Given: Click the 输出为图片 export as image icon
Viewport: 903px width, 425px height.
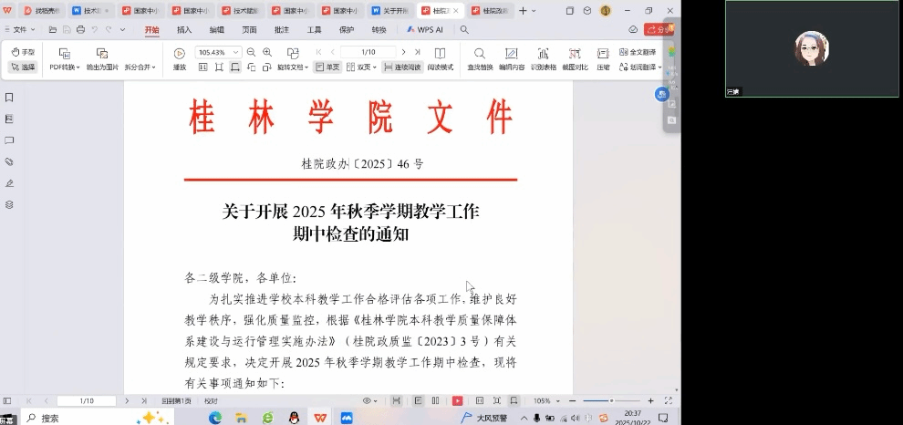Looking at the screenshot, I should point(102,59).
